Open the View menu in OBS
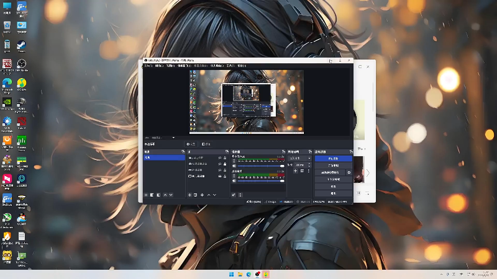Image resolution: width=497 pixels, height=279 pixels. 170,66
